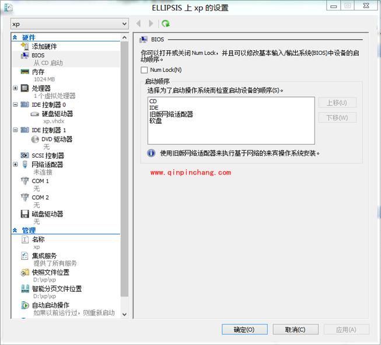Click the DVD drive disc icon

click(35, 139)
